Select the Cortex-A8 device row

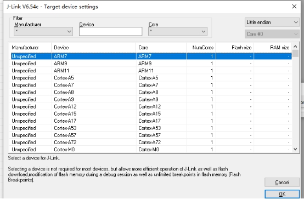pyautogui.click(x=151, y=92)
